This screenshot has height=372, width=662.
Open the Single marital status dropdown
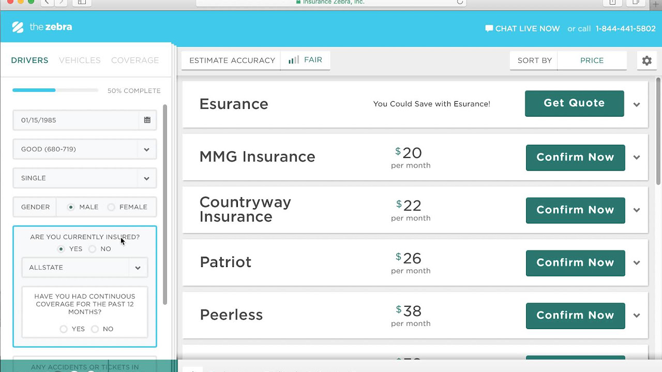pyautogui.click(x=85, y=178)
